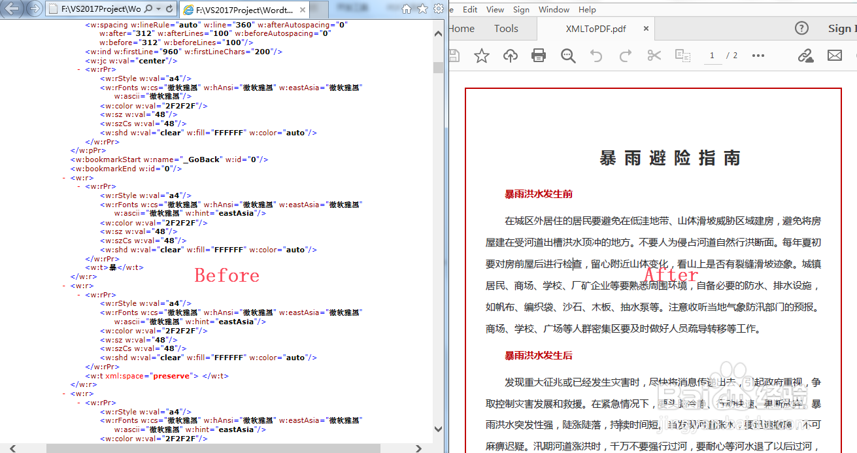Collapse the w:rPr node below w:jc center
Screen dimensions: 857x453
tap(79, 69)
